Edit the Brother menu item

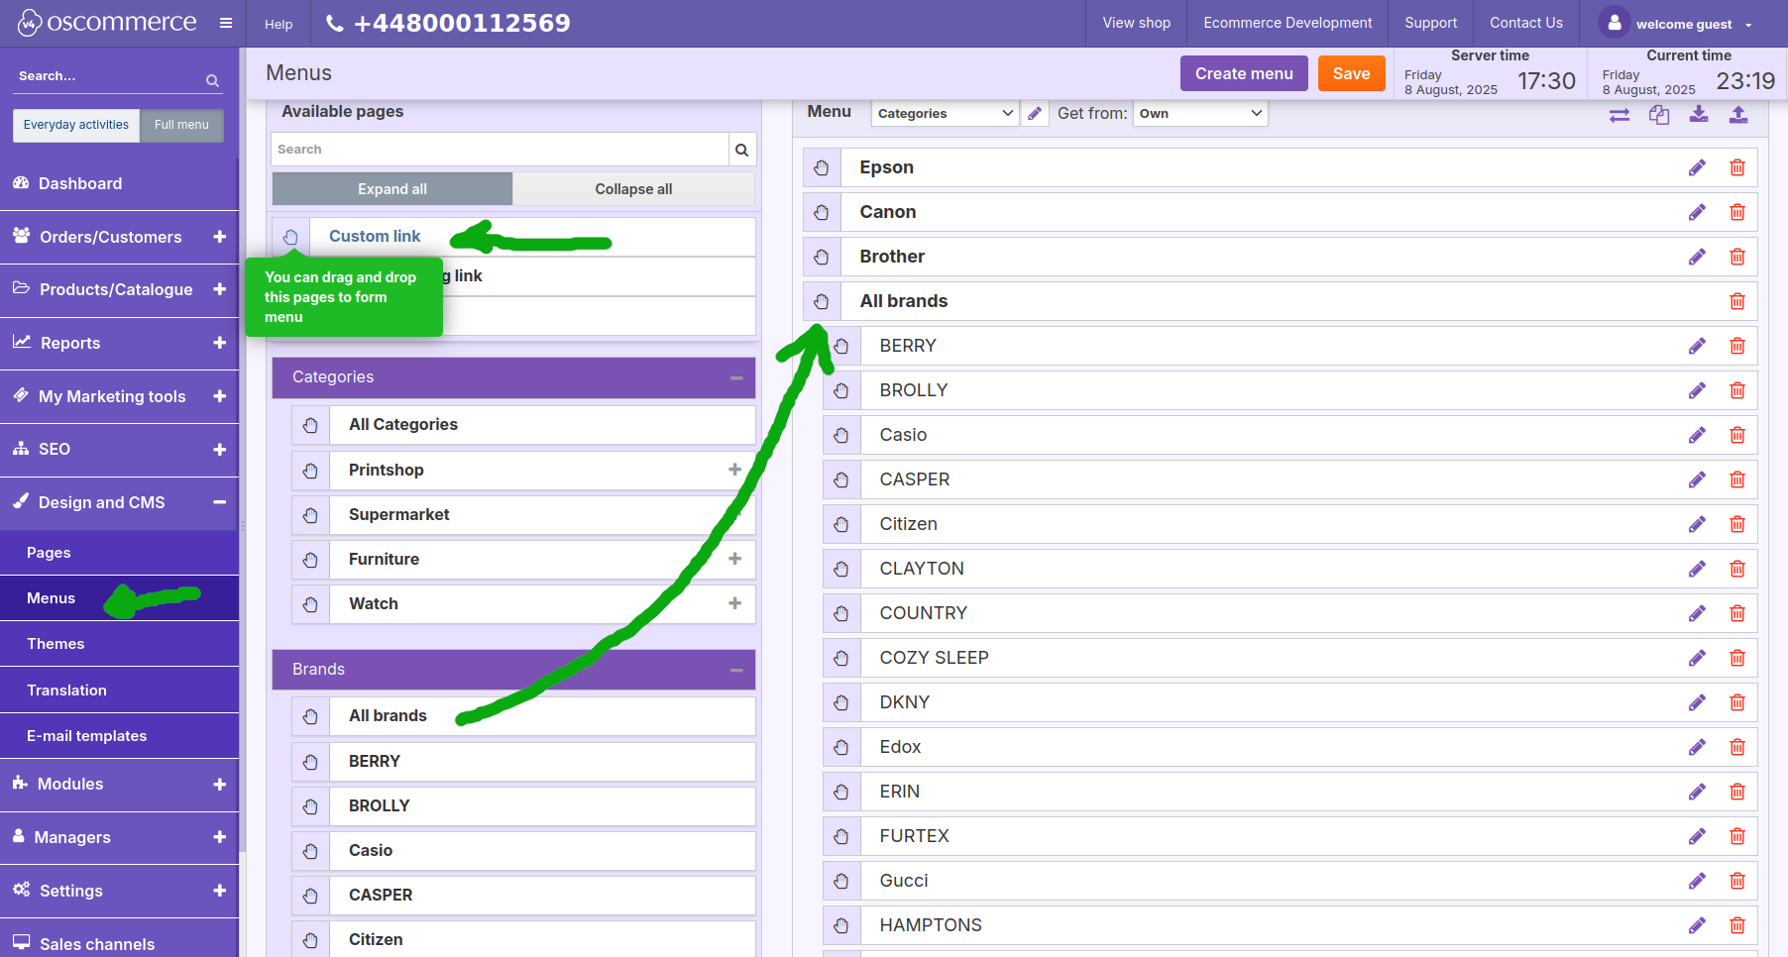click(1698, 257)
